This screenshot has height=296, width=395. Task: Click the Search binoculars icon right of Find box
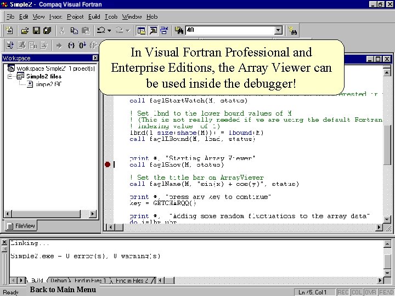292,31
